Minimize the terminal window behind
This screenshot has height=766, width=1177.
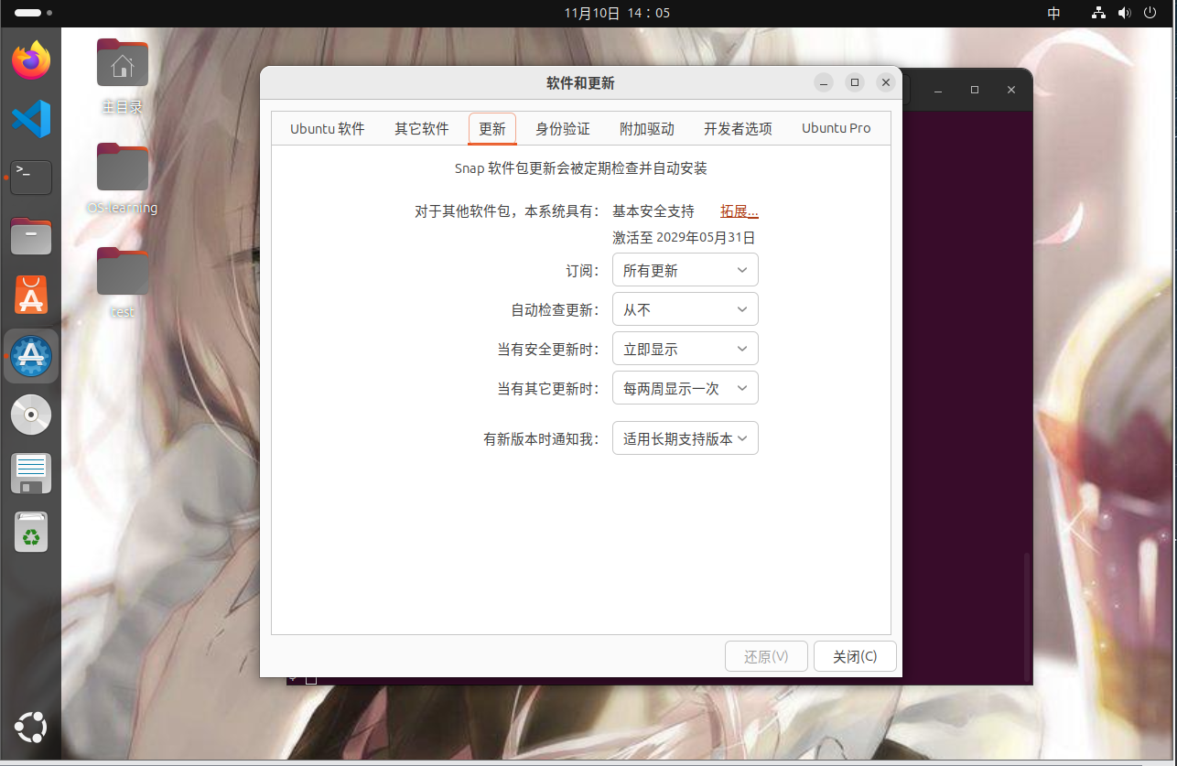pyautogui.click(x=938, y=90)
